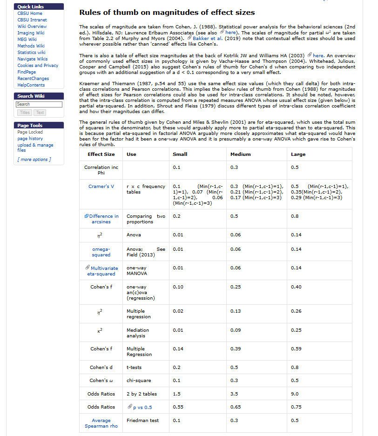Screen dimensions: 378x436
Task: Click the 'Quick Links' panel header
Action: (39, 7)
